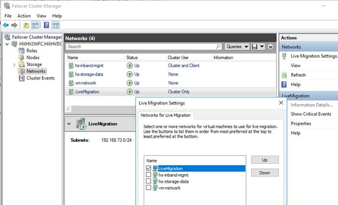Check the hx-storage-data checkbox in dialog
Screen dimensions: 338x205
tap(149, 181)
